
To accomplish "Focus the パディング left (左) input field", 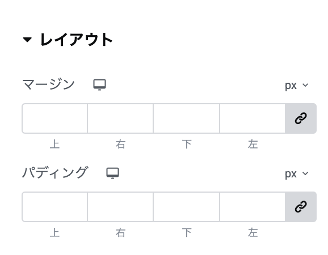I will 253,207.
